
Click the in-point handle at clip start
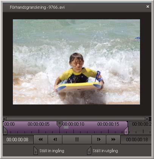[x=5, y=131]
